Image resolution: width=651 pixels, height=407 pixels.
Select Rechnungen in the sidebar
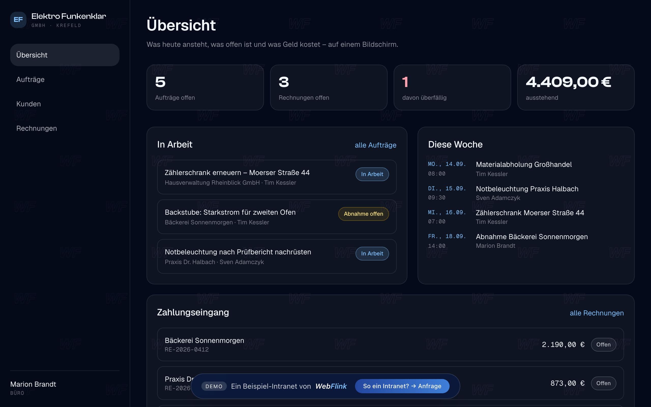pyautogui.click(x=65, y=128)
